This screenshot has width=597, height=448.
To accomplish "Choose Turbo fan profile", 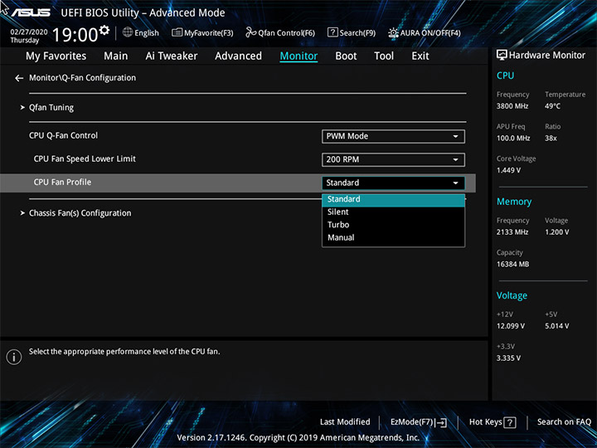I will coord(393,225).
